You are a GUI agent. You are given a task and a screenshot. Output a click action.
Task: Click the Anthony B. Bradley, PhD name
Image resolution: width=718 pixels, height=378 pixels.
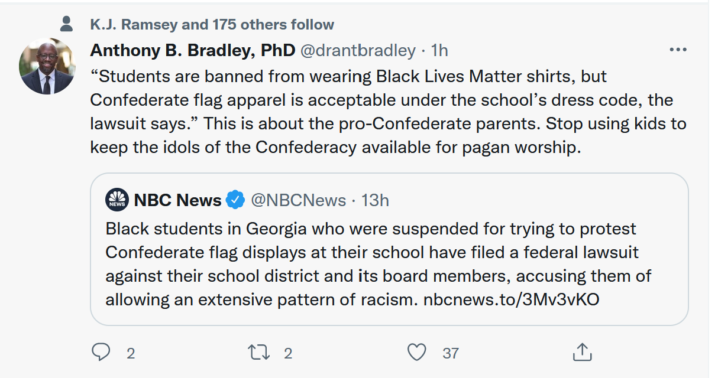[192, 51]
